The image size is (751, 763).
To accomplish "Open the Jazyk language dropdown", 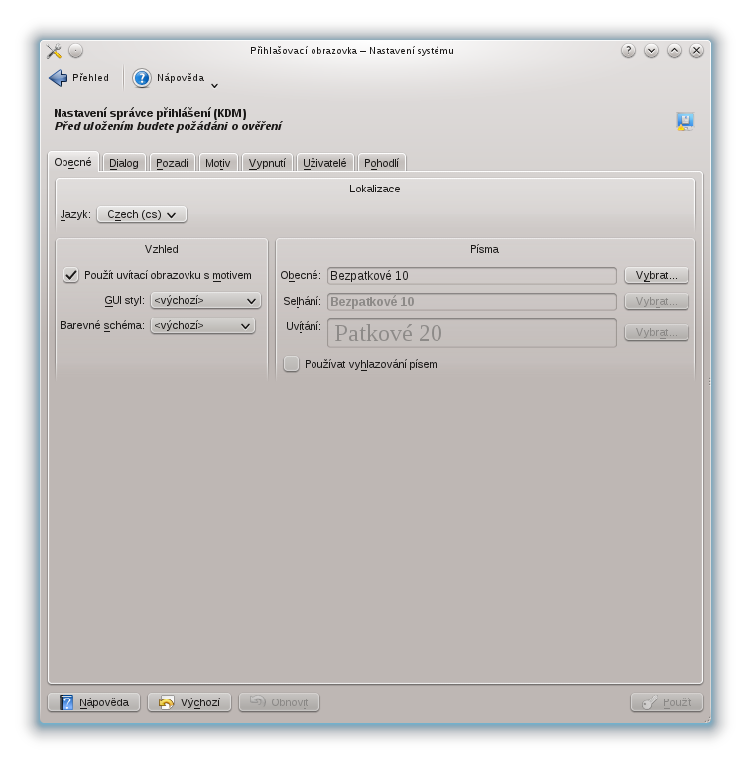I will [142, 214].
